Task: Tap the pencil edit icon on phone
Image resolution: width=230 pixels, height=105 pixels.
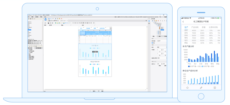Action: (201, 88)
